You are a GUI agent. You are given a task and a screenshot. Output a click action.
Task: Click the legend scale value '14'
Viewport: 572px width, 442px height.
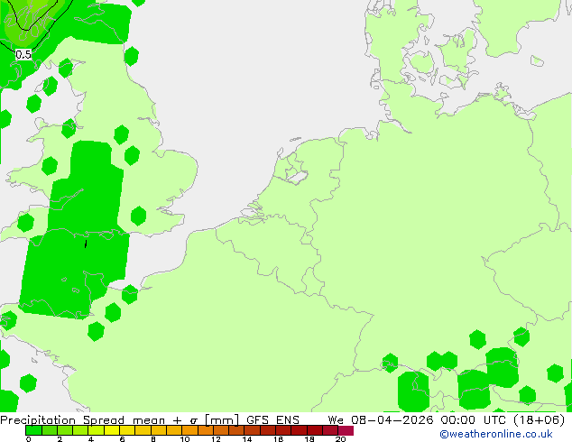pos(247,439)
